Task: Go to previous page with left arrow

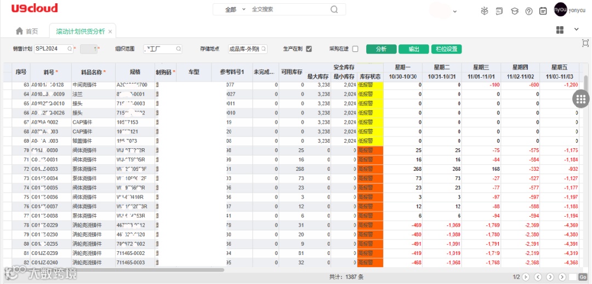Action: click(x=538, y=277)
